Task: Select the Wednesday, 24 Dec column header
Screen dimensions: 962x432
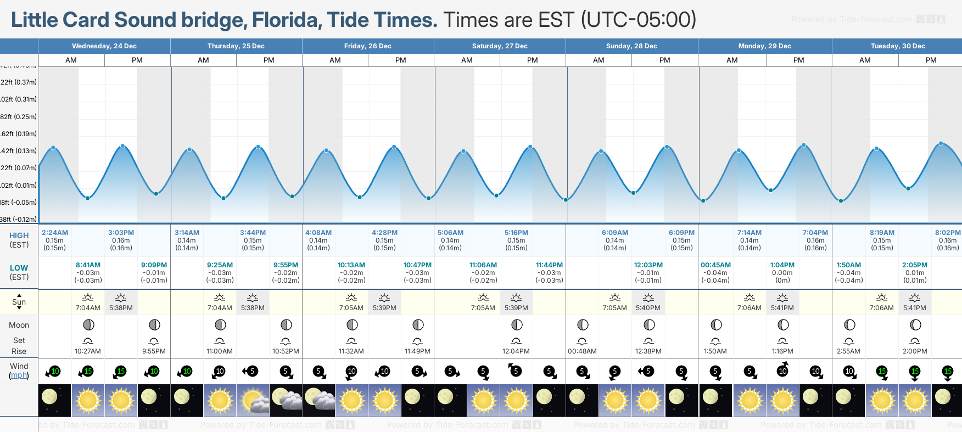Action: 104,46
